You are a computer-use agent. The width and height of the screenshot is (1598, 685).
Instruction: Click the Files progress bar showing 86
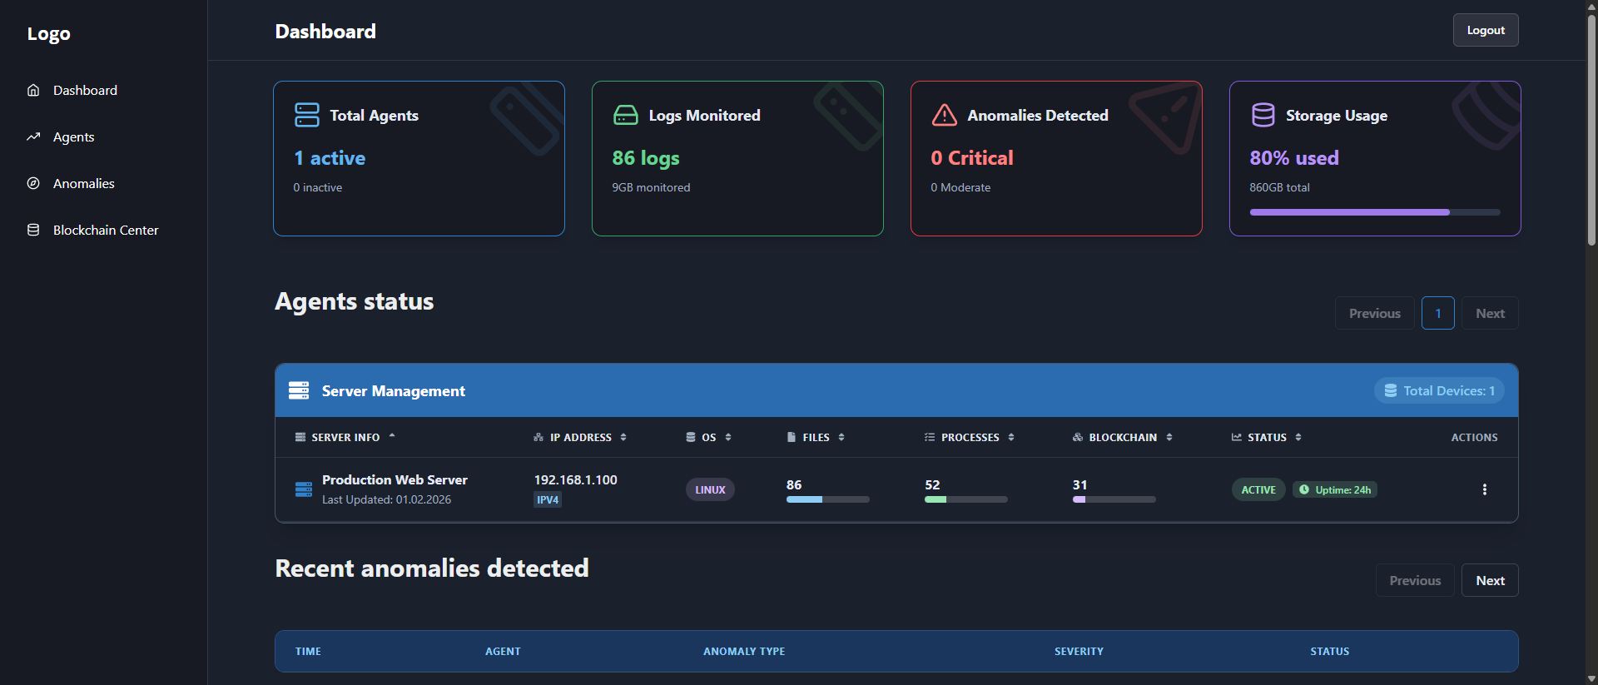click(x=828, y=499)
